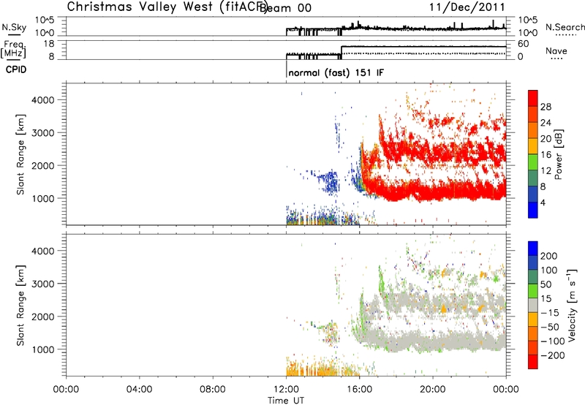
Task: Click the 'Beam 00' label
Action: pyautogui.click(x=285, y=7)
